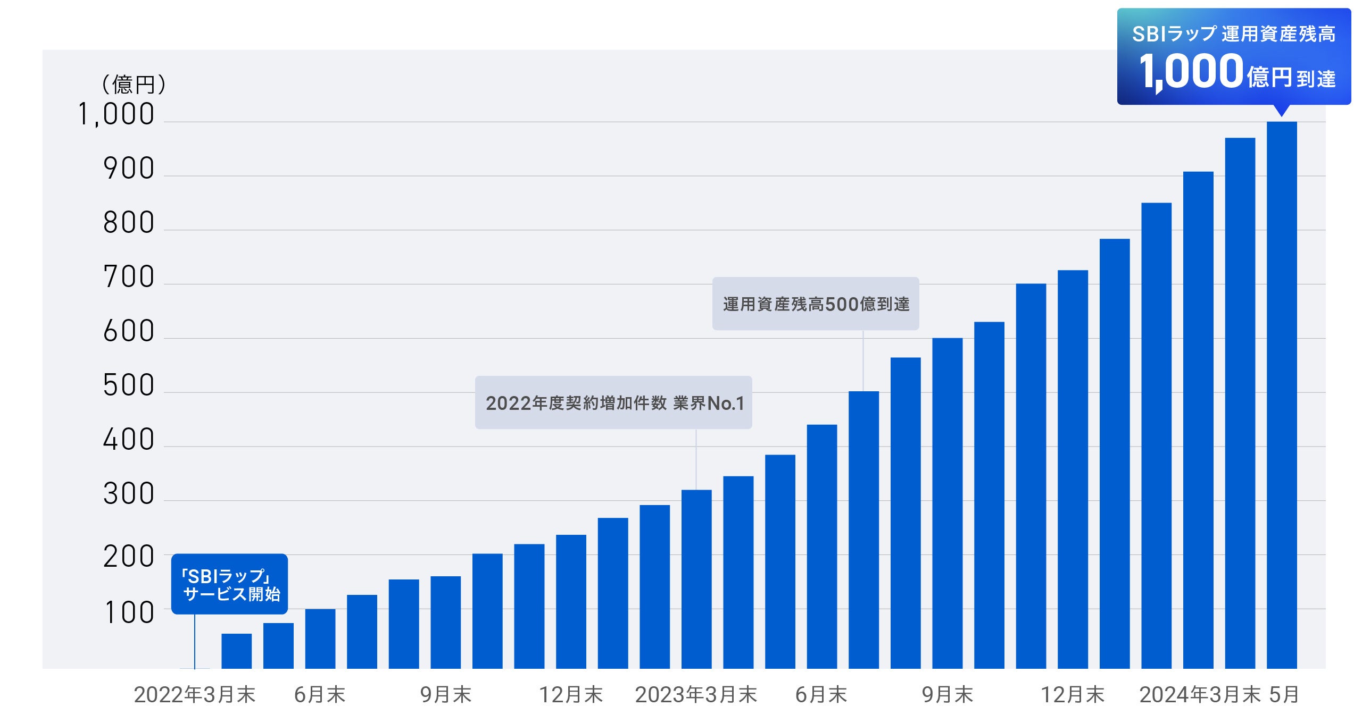This screenshot has width=1362, height=723.
Task: Click the 2022年度契約増加件数 業界No.1 label
Action: tap(613, 403)
